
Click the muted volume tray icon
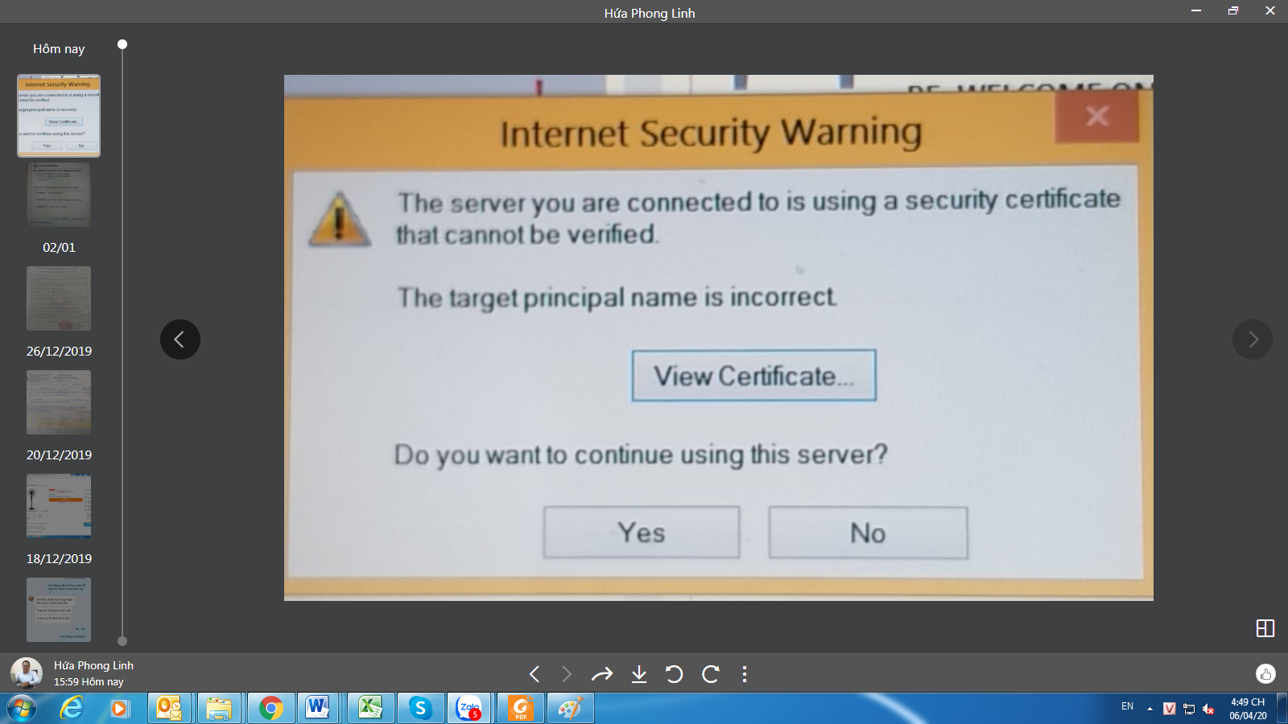[1208, 709]
